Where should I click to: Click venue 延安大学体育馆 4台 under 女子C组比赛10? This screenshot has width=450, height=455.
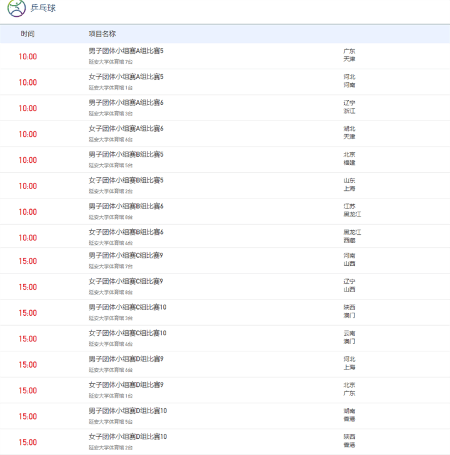pyautogui.click(x=111, y=344)
